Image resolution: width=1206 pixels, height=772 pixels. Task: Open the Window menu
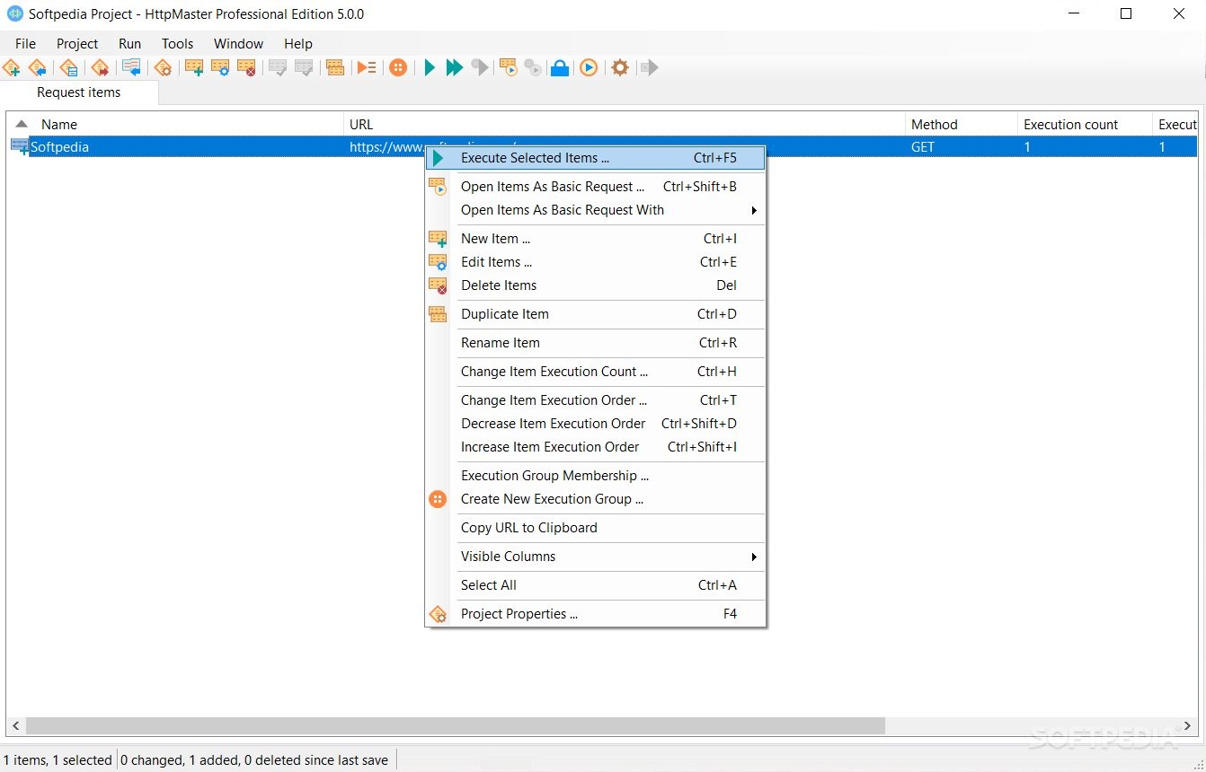point(238,43)
